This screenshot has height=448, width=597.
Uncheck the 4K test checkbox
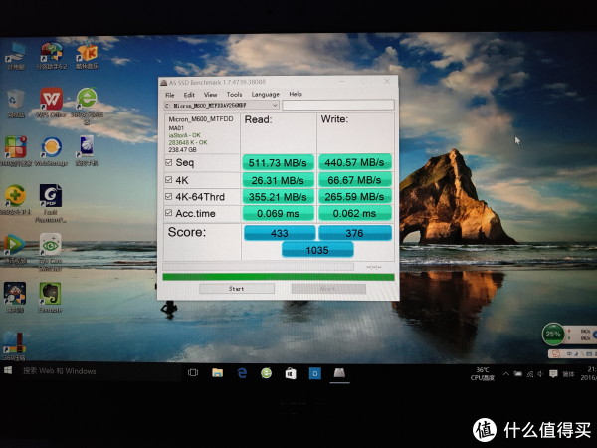pyautogui.click(x=169, y=179)
